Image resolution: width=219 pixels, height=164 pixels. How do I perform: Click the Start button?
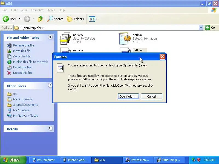(13, 160)
